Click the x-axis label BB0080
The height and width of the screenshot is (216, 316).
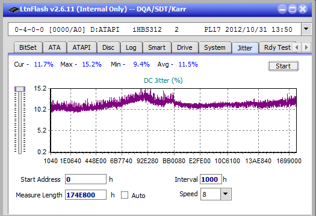[x=174, y=161]
